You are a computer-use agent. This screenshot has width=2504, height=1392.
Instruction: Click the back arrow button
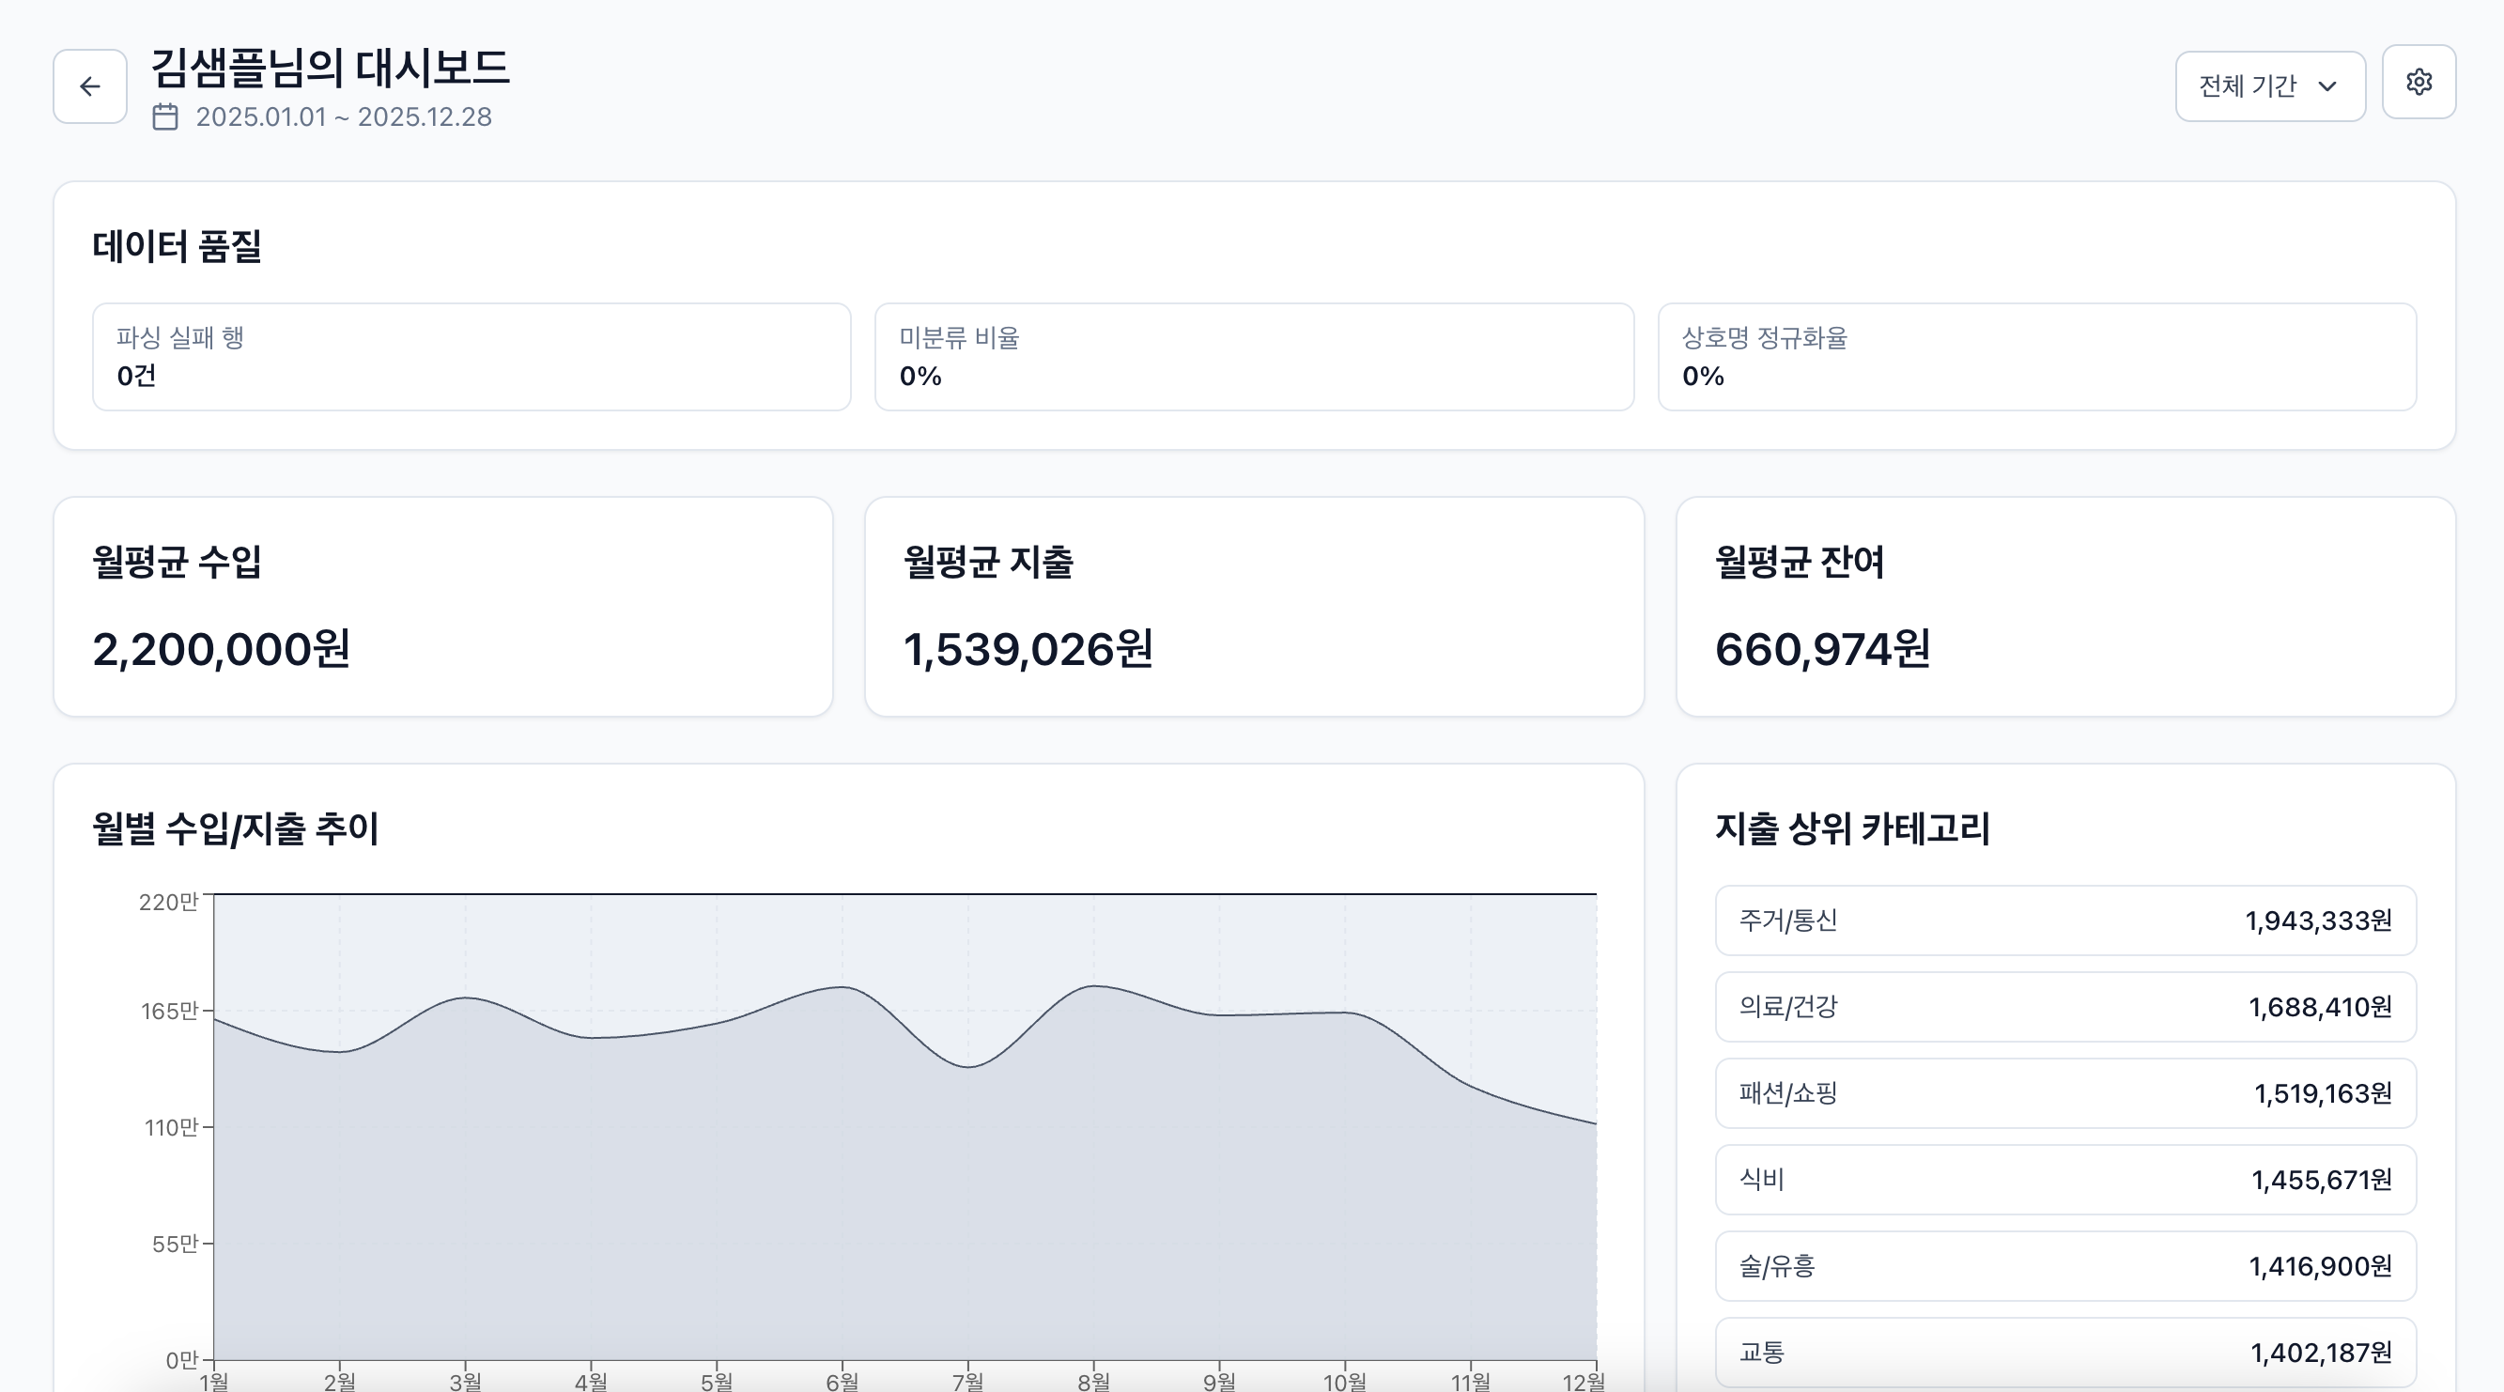pyautogui.click(x=89, y=86)
